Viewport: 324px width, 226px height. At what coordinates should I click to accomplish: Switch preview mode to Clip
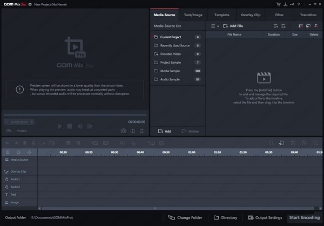[9, 131]
